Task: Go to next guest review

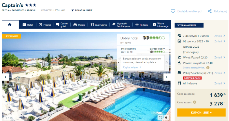Action: [x=167, y=62]
